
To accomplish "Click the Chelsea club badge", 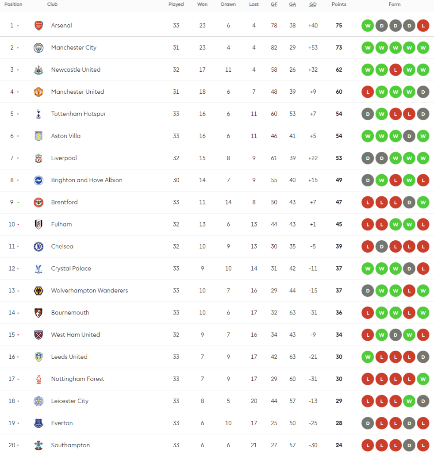I will [38, 246].
